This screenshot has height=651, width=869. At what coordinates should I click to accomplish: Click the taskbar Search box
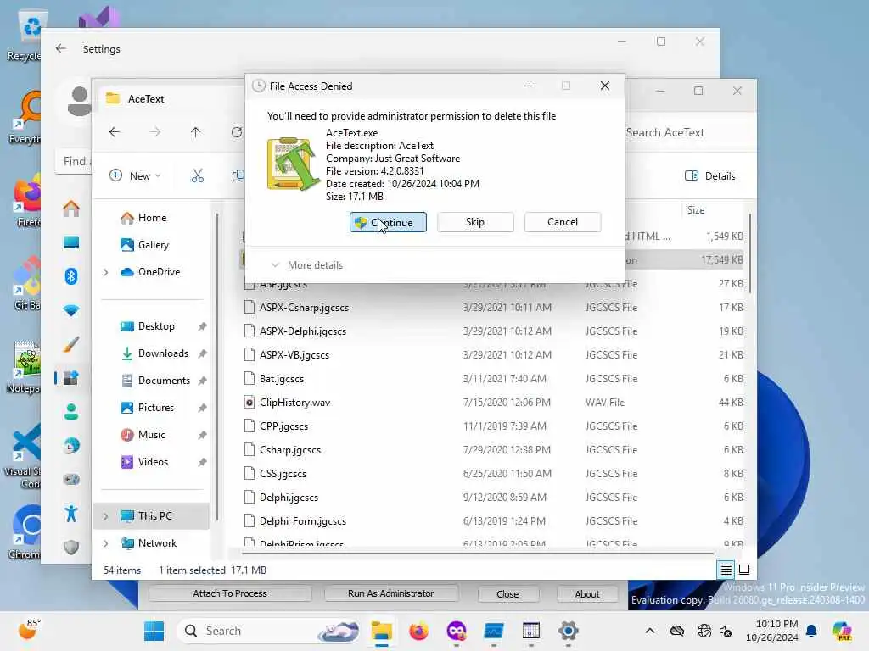[267, 631]
